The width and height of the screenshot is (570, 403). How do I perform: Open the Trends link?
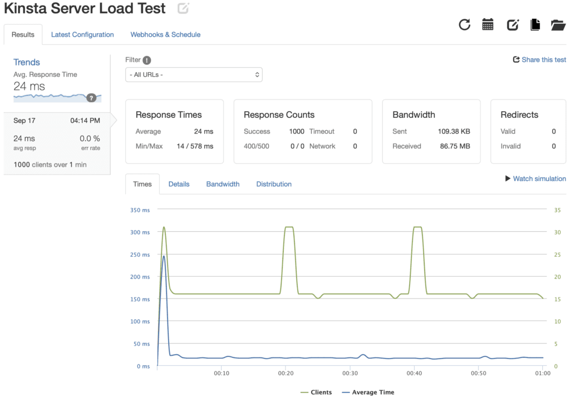27,62
